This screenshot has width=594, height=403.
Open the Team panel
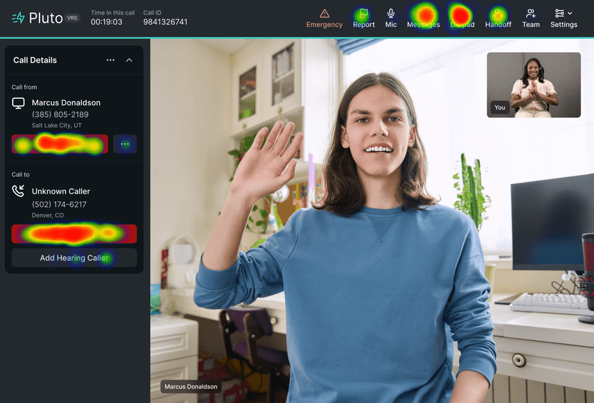pyautogui.click(x=531, y=19)
